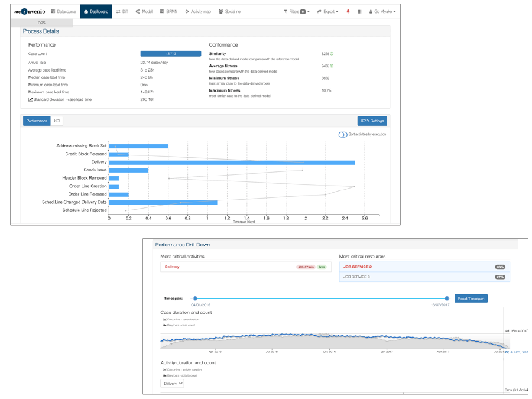This screenshot has width=532, height=399.
Task: Click the KPI's Settings button
Action: tap(372, 121)
